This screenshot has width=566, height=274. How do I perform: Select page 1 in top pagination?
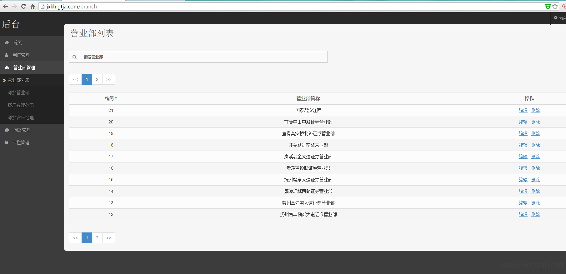[x=87, y=79]
